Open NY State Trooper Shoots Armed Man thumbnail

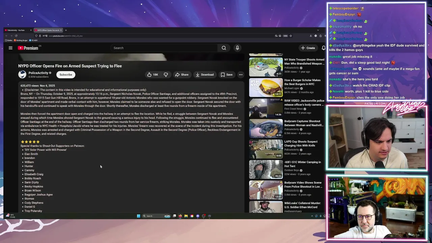[266, 67]
